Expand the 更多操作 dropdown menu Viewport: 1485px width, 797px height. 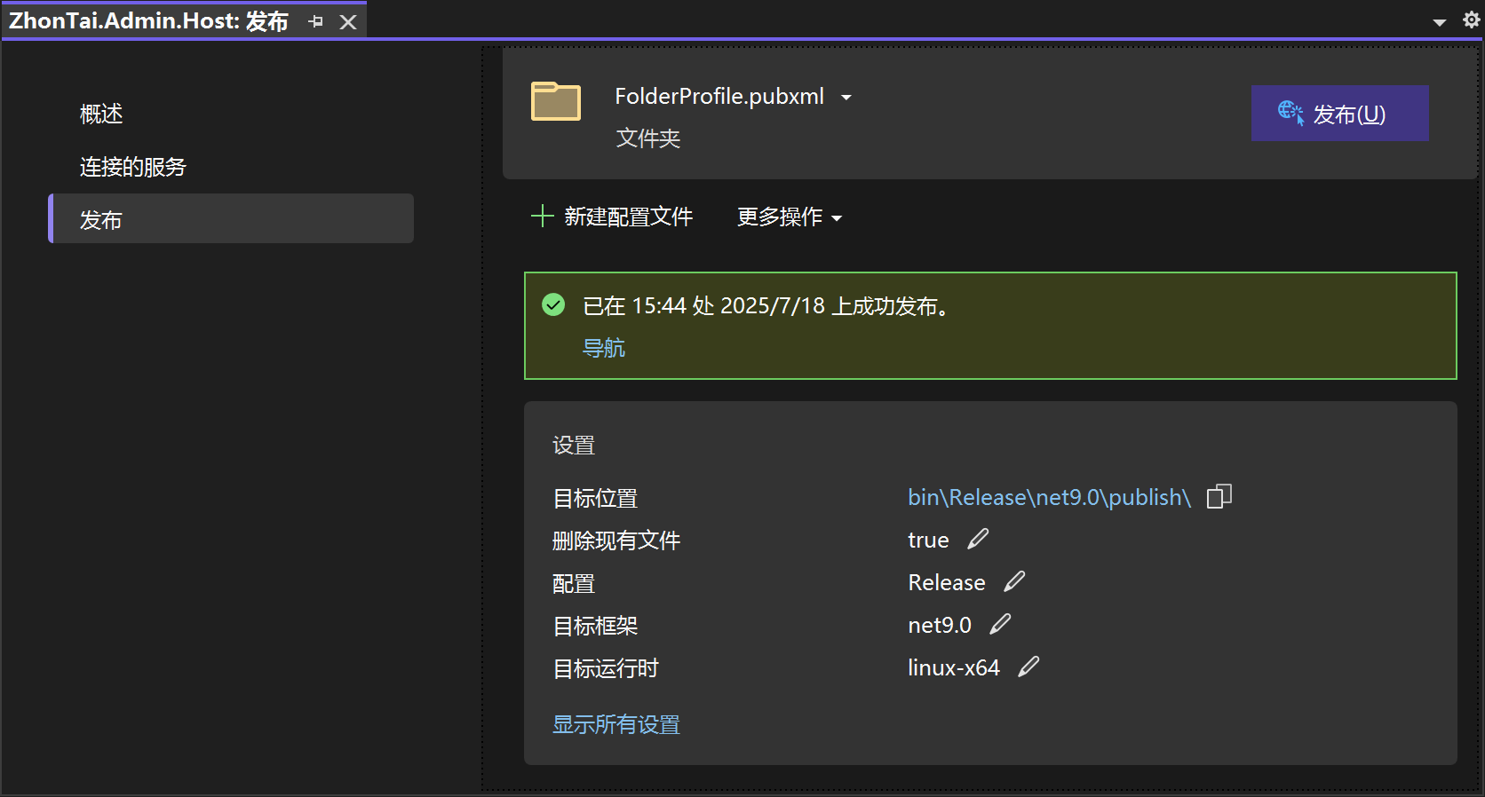tap(789, 217)
